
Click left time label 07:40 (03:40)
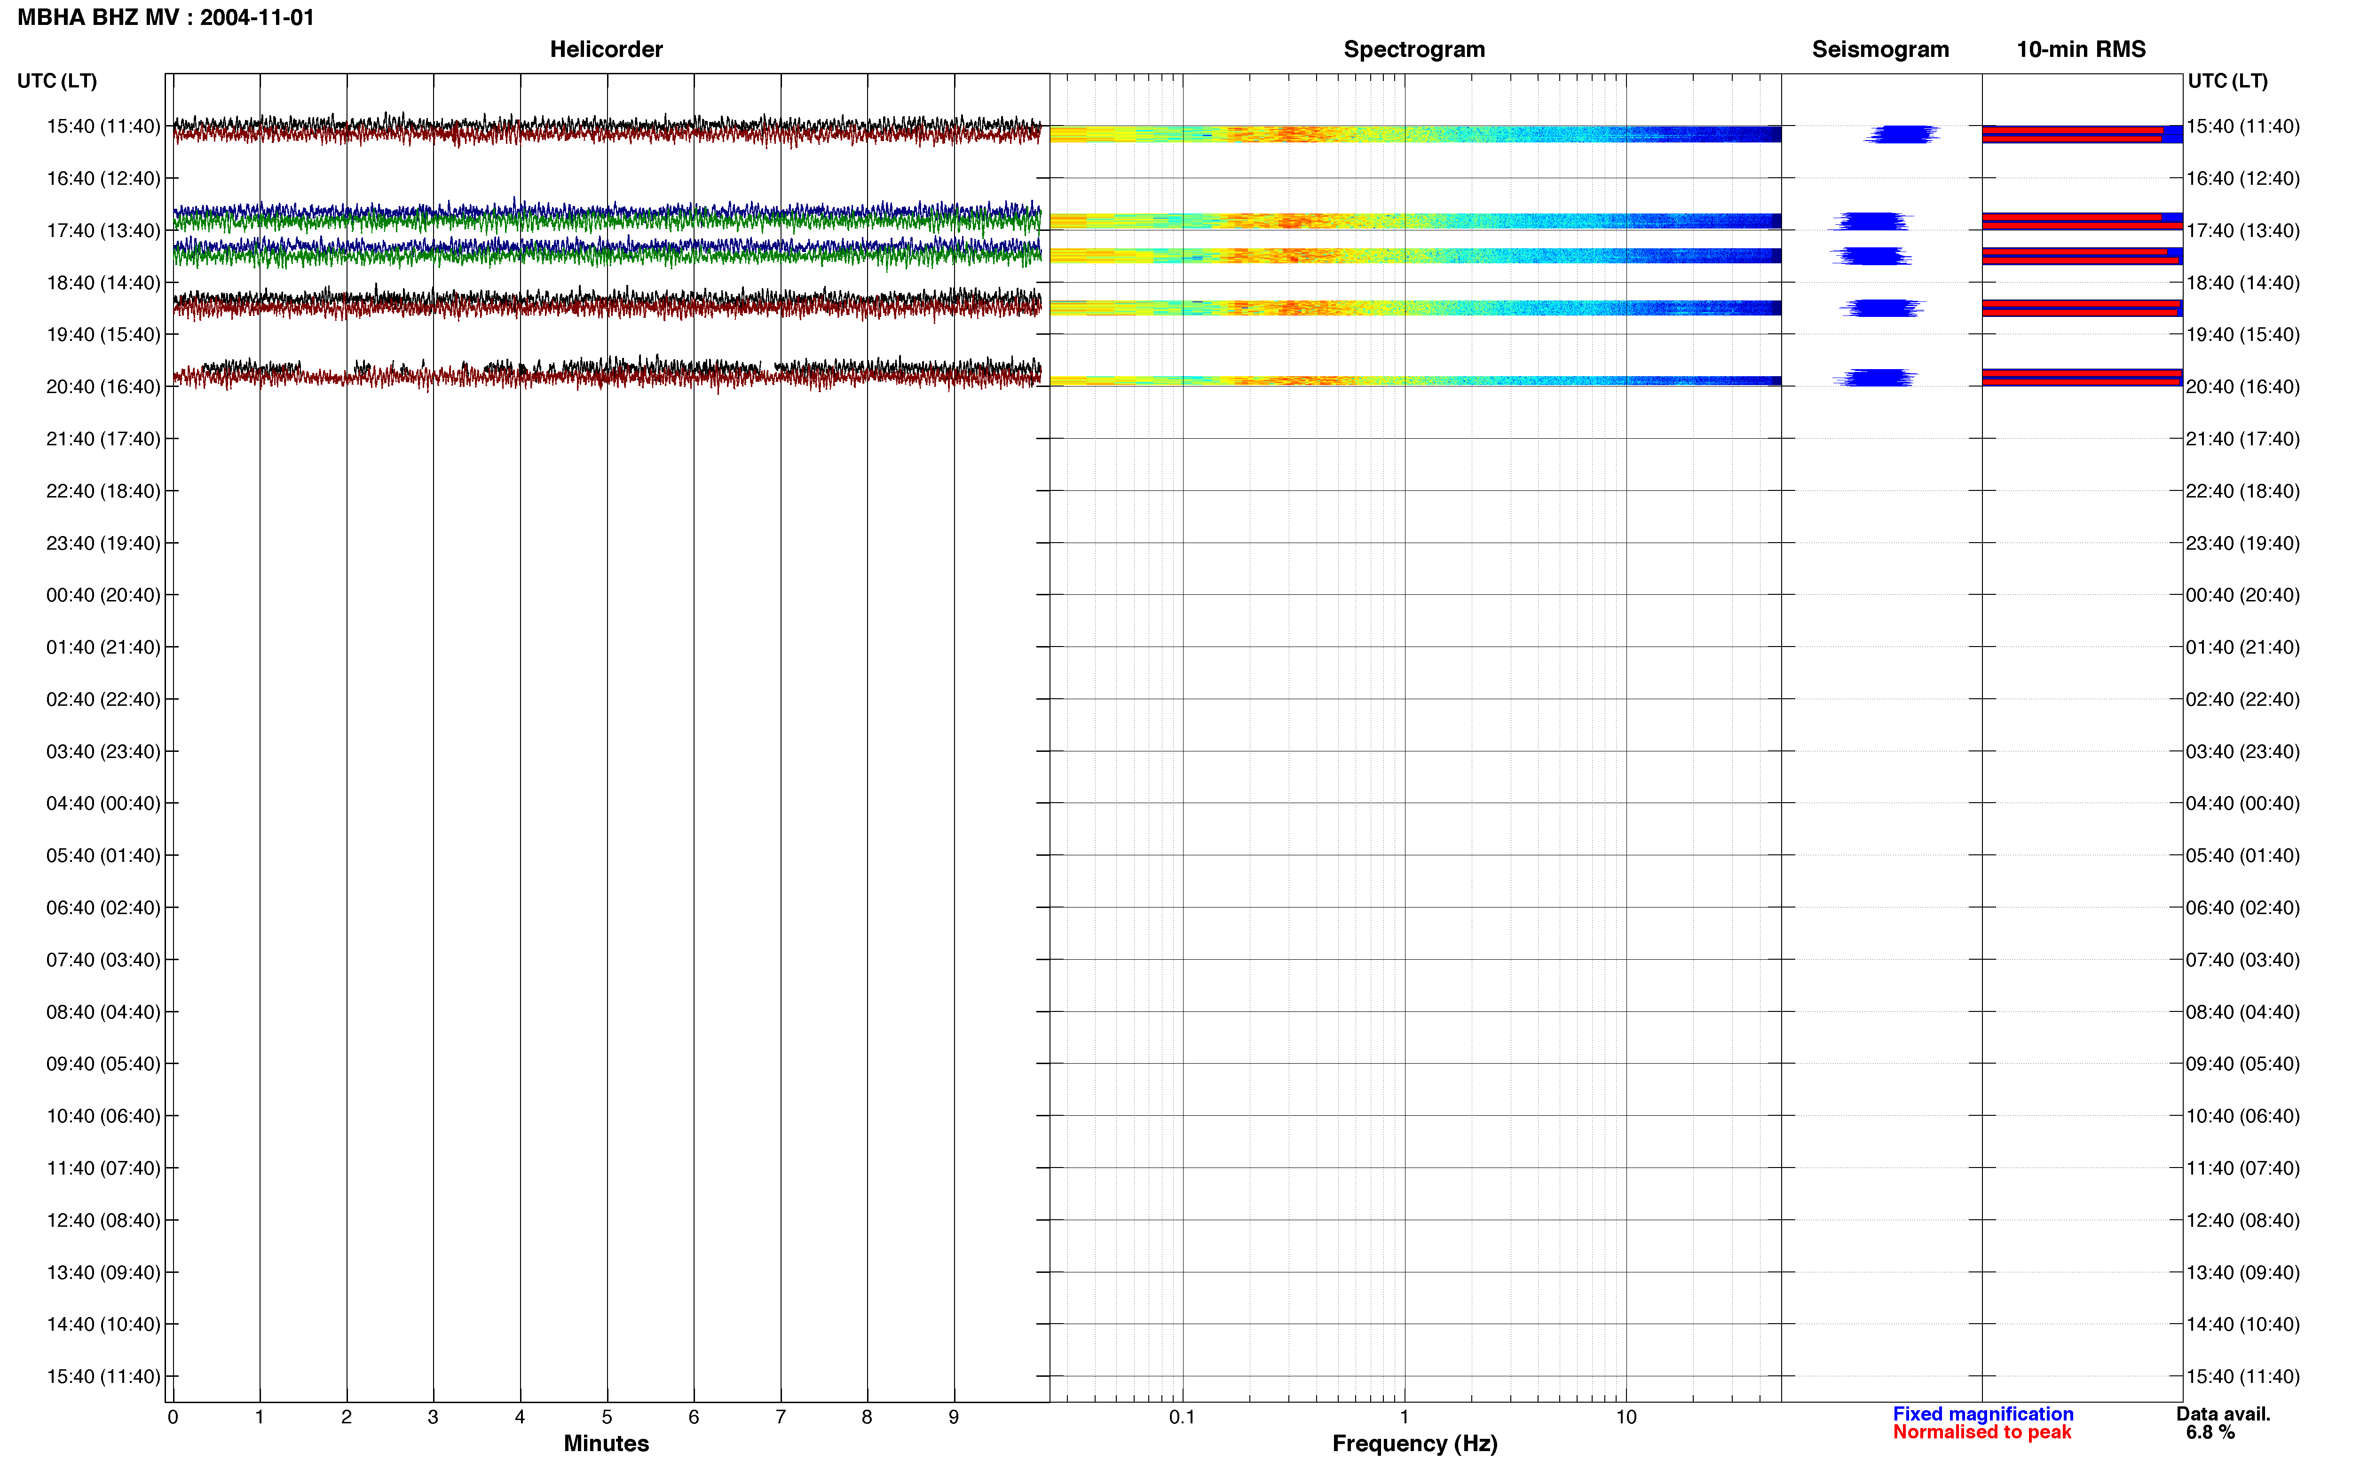pyautogui.click(x=103, y=960)
